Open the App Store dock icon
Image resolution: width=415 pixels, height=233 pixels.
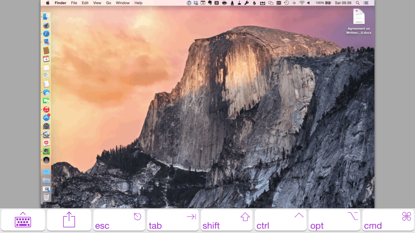point(46,118)
